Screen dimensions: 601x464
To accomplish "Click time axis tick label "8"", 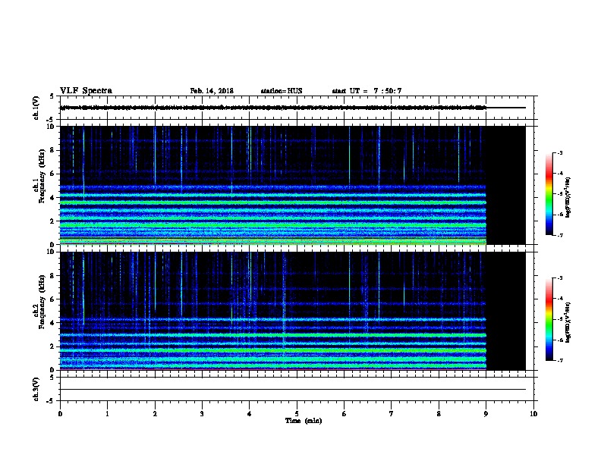I will 439,414.
